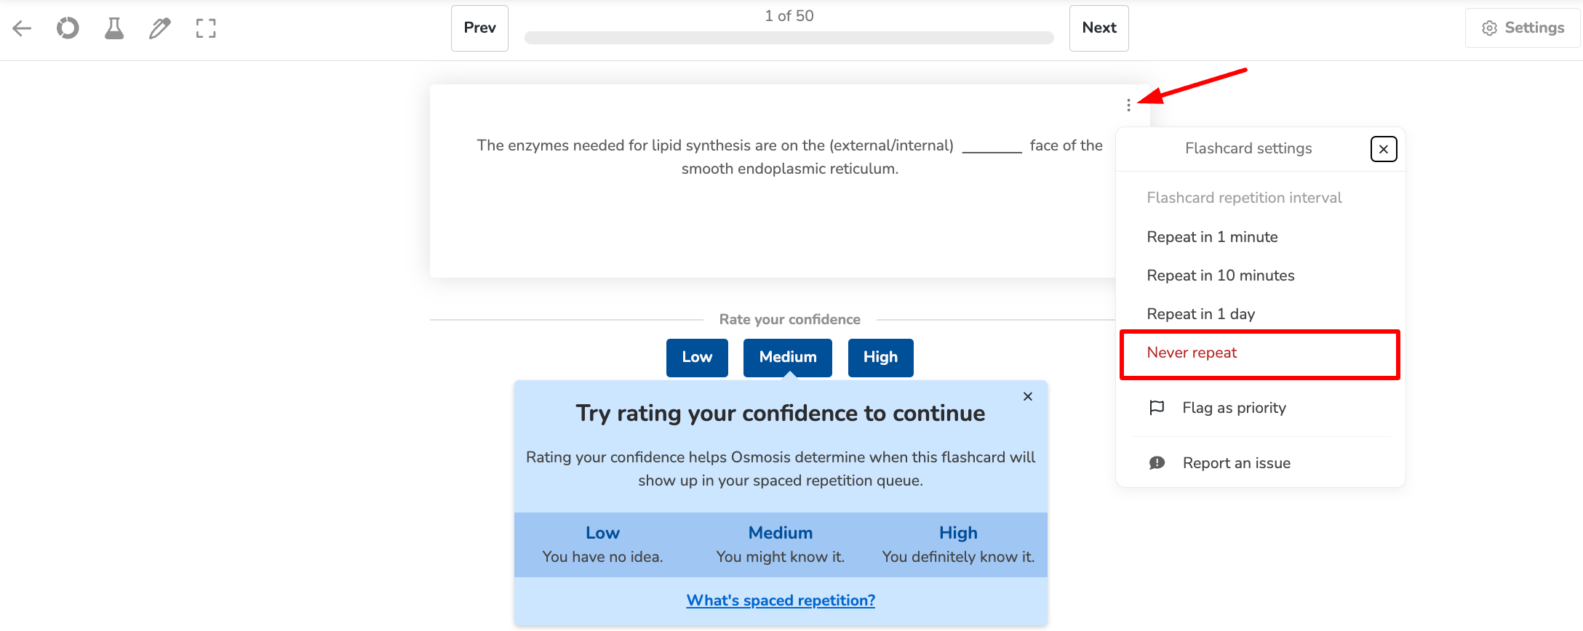Viewport: 1583px width, 631px height.
Task: Click the circular progress ring icon
Action: [x=68, y=28]
